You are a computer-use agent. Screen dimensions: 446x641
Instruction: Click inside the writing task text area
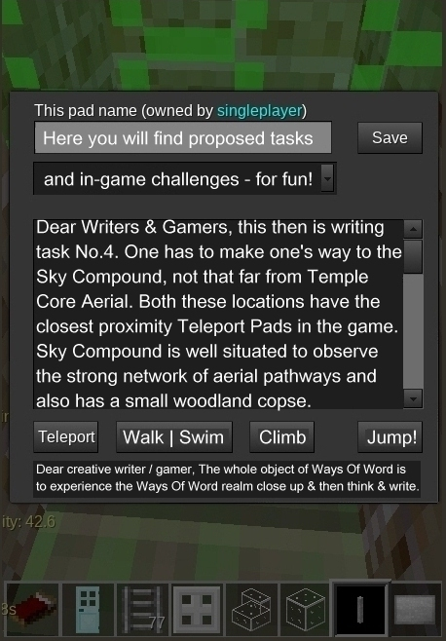pyautogui.click(x=219, y=314)
